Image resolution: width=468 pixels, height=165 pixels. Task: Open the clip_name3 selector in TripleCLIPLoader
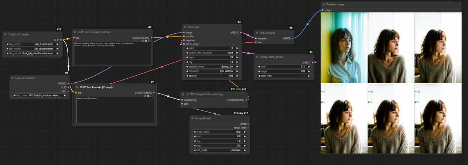point(33,53)
